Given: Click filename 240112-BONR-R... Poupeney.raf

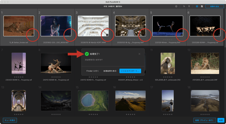Looking at the screenshot, I should click(93, 80).
